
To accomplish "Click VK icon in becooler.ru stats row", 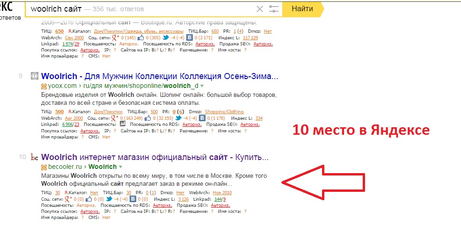I will click(133, 199).
